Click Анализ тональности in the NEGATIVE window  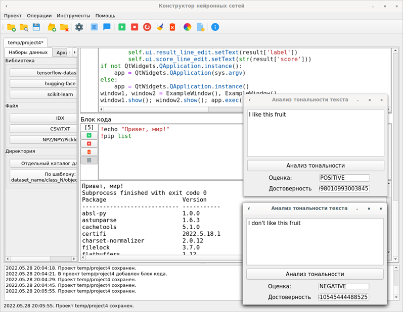[315, 274]
